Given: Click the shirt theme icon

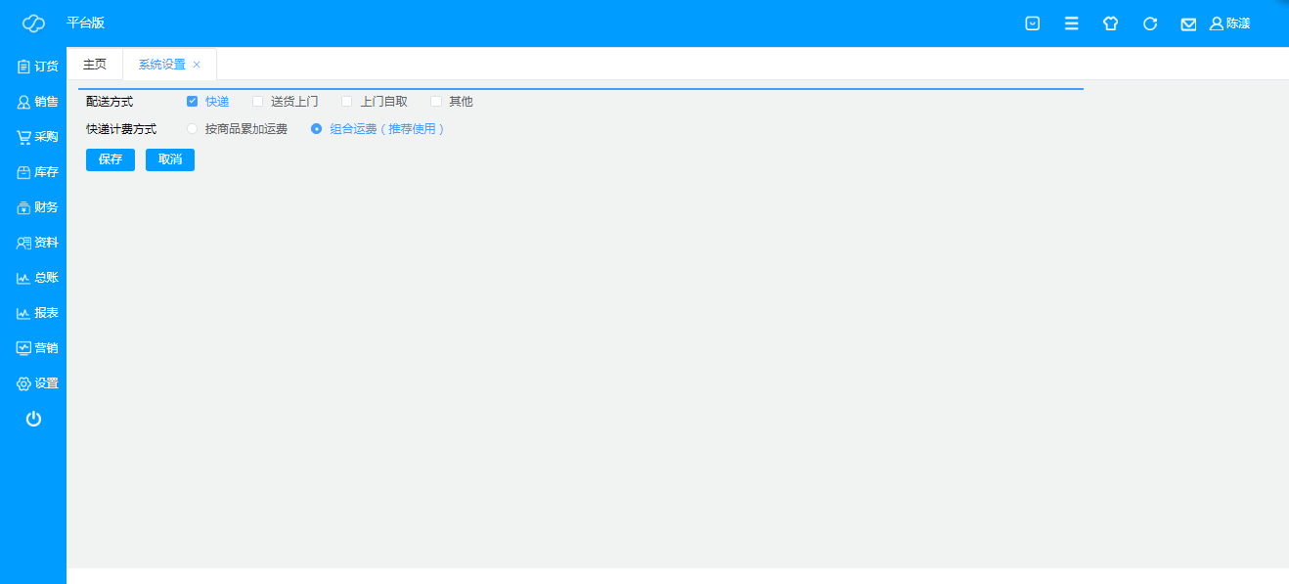Looking at the screenshot, I should (1110, 23).
